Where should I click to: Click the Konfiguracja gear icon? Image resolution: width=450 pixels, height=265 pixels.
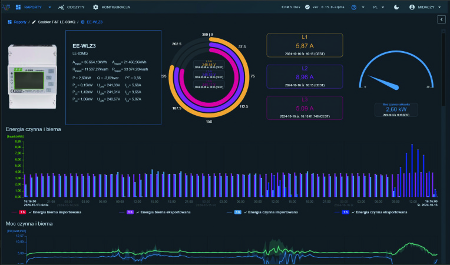pos(95,7)
